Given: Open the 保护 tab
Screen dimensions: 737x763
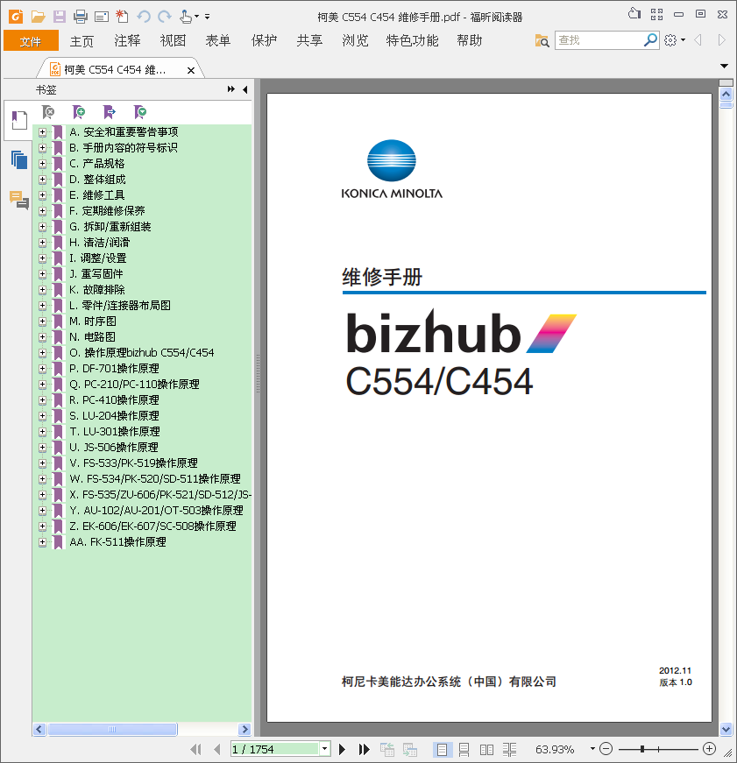Looking at the screenshot, I should click(264, 41).
